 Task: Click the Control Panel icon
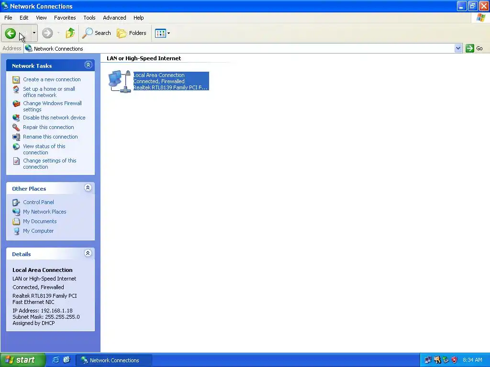(x=16, y=203)
